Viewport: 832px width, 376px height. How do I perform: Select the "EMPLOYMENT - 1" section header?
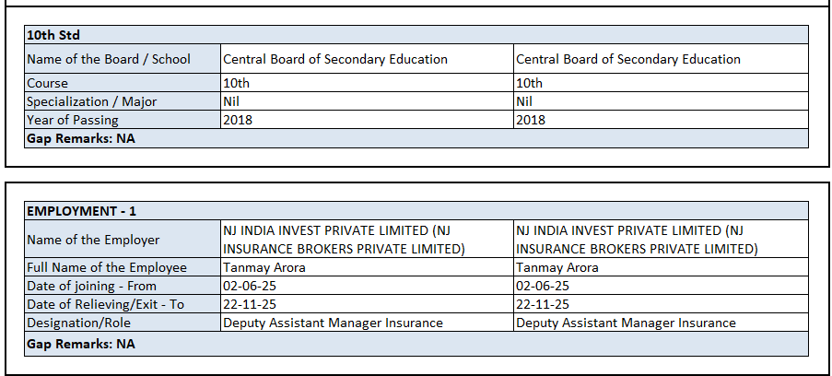(x=81, y=211)
